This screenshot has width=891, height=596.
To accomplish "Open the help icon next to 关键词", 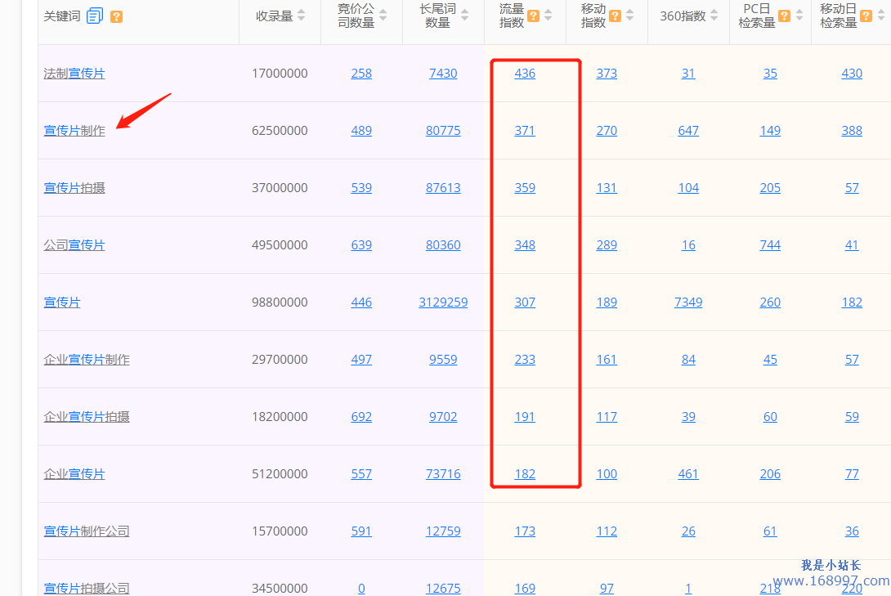I will click(117, 16).
